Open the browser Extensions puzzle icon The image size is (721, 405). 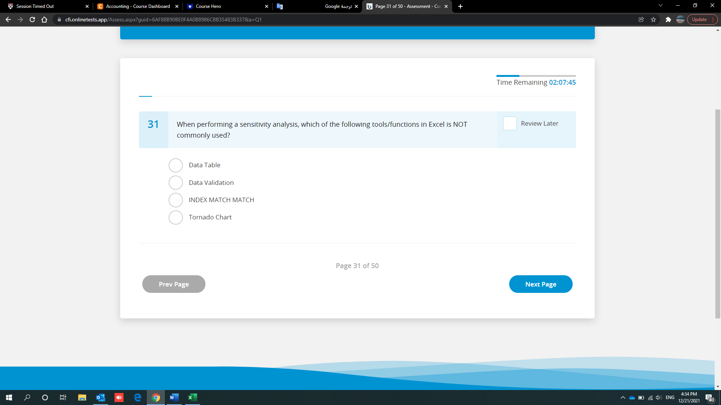668,19
